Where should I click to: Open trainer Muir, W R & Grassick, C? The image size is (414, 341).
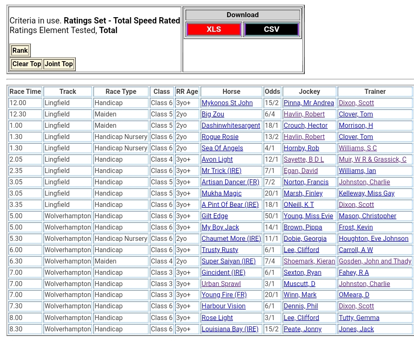(373, 160)
